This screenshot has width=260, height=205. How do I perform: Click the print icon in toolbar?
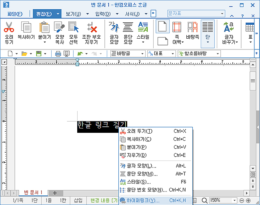click(58, 53)
